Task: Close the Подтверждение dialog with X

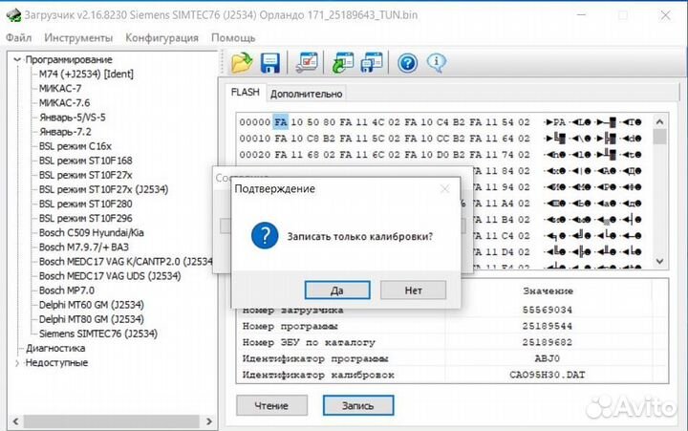Action: [444, 189]
